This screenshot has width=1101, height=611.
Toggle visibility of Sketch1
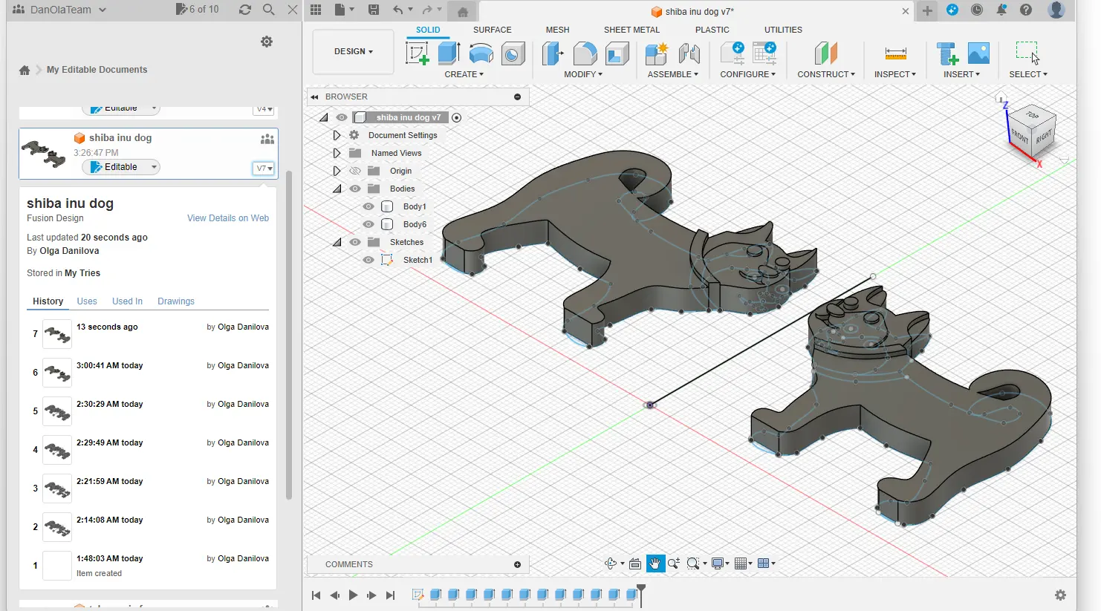pos(368,260)
